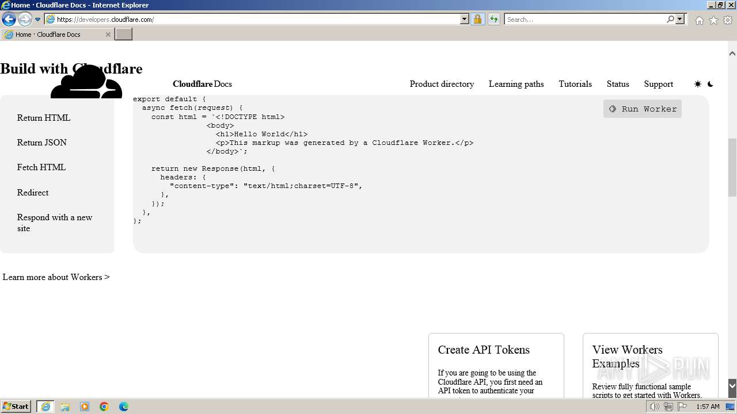Switch to dark theme moon icon
737x414 pixels.
[x=711, y=84]
